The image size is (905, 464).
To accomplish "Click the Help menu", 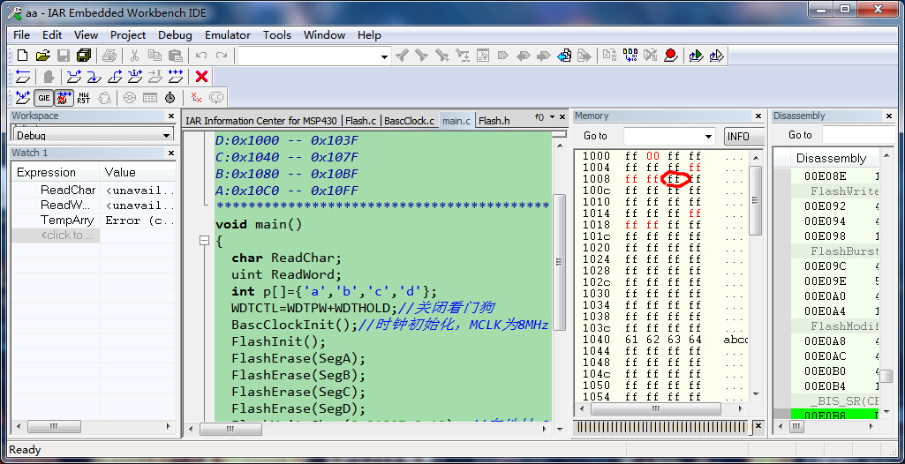I will click(369, 34).
